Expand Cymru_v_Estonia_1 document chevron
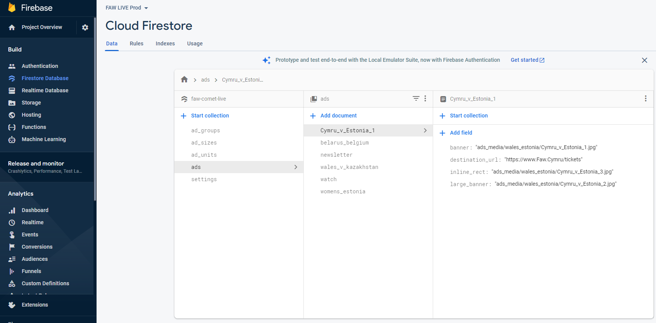The width and height of the screenshot is (656, 323). 425,130
